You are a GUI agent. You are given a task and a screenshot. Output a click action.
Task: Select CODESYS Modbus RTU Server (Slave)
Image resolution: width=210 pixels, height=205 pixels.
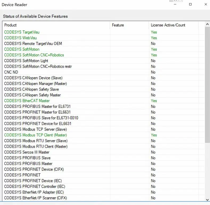(103, 141)
